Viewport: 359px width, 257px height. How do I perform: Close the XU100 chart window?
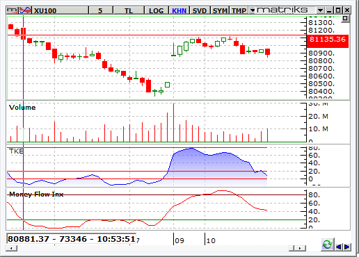pos(347,10)
